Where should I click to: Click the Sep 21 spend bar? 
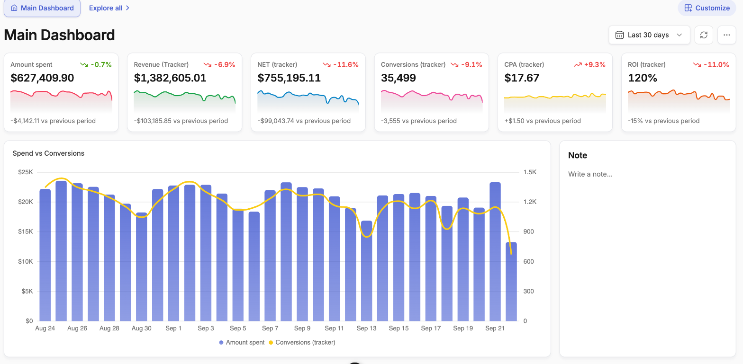(495, 251)
